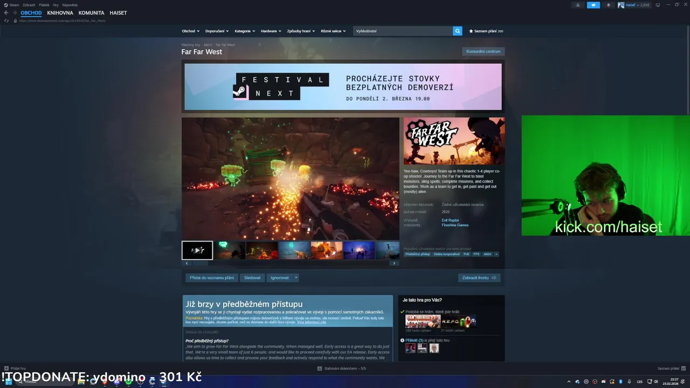
Task: Go forward with the right arrow
Action: point(15,13)
